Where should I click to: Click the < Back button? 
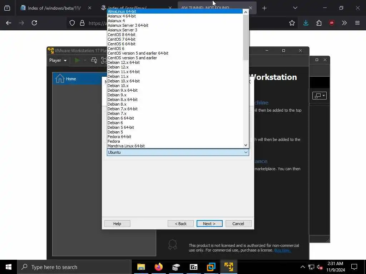(x=180, y=224)
